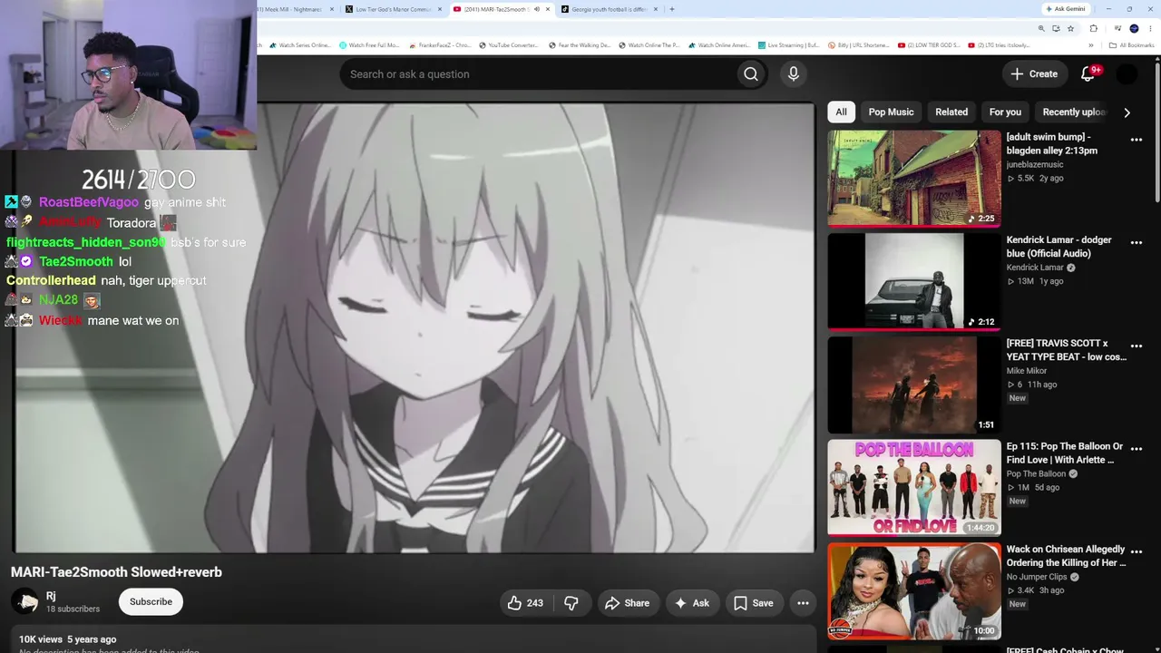Subscribe to the Rj channel

click(151, 602)
